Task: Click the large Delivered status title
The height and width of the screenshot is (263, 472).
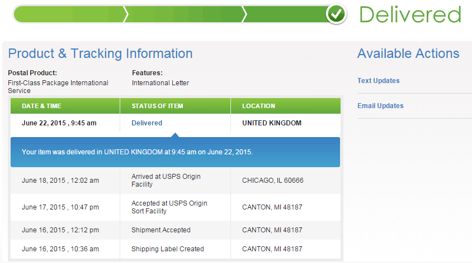Action: coord(410,15)
